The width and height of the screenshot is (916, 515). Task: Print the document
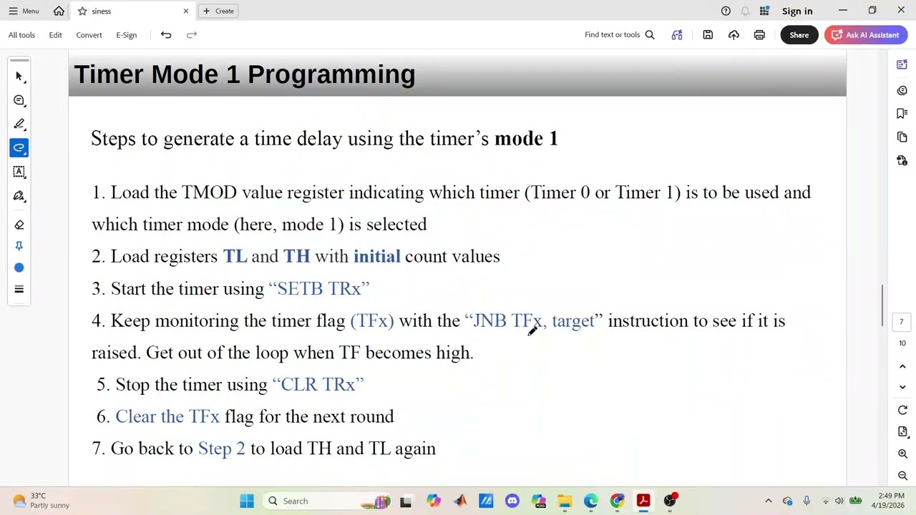click(x=759, y=34)
